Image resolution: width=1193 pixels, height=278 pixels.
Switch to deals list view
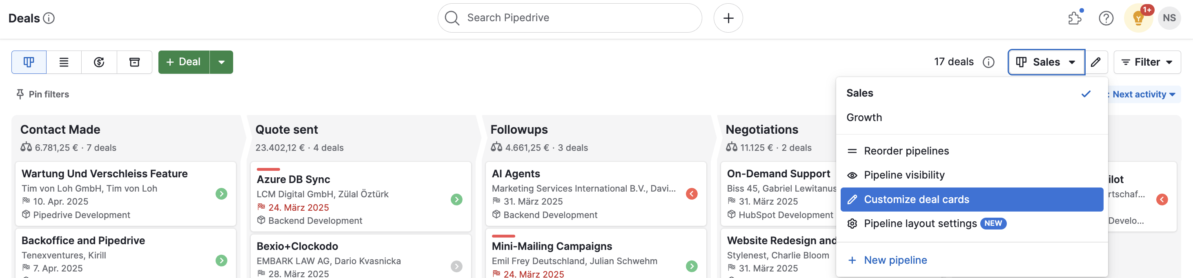pyautogui.click(x=64, y=62)
